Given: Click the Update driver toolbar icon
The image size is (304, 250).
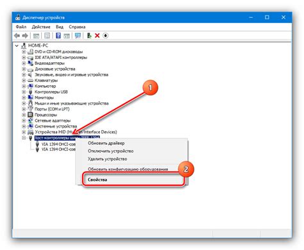Looking at the screenshot, I should (89, 35).
